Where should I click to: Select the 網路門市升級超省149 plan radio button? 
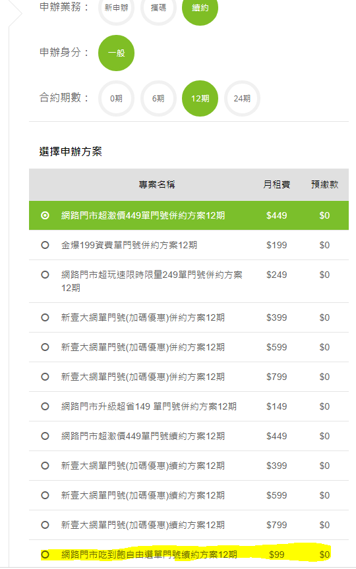45,406
